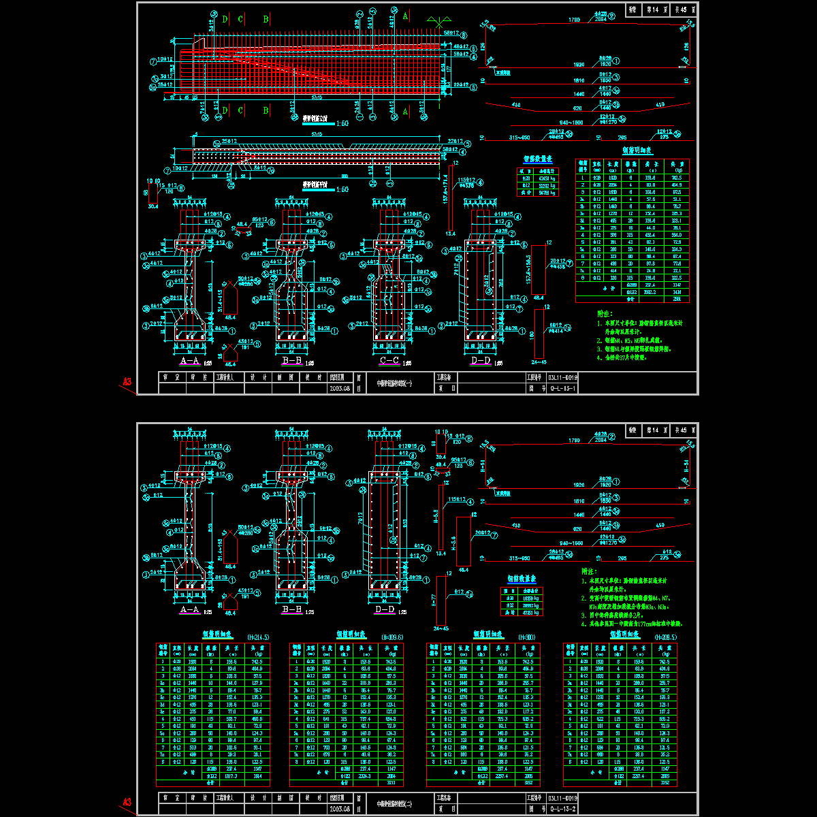Select the C-C section title text
The image size is (817, 817).
(389, 360)
